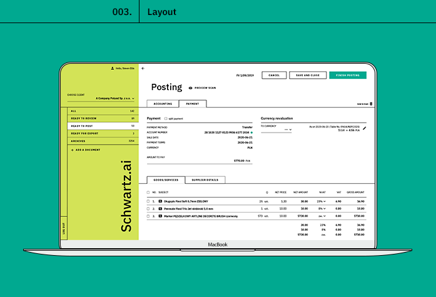Check the checkbox for row 3
The height and width of the screenshot is (297, 436).
(x=148, y=216)
